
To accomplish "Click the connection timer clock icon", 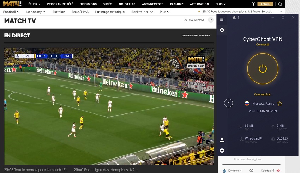I will coord(273,140).
